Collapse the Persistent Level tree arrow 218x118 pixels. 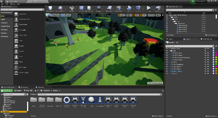(x=169, y=48)
